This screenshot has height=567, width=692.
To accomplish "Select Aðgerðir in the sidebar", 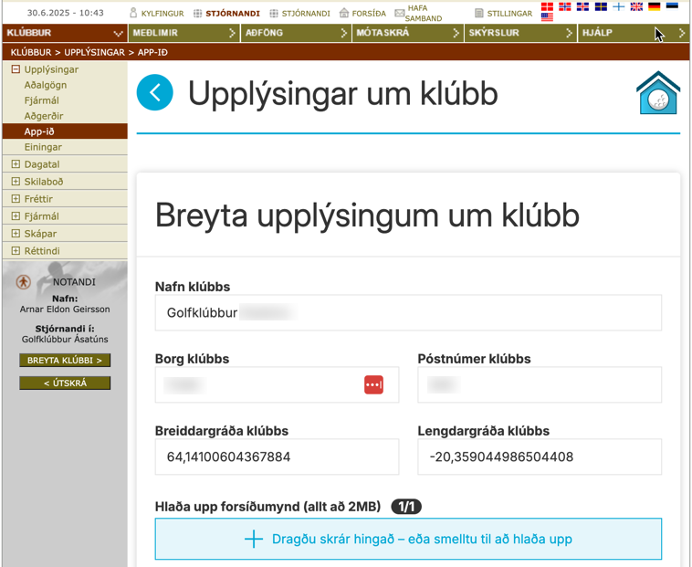I will point(44,116).
